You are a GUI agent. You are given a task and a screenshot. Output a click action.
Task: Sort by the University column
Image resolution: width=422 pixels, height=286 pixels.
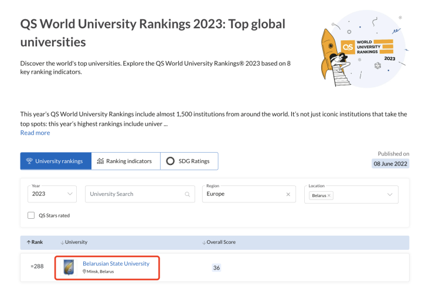tap(74, 242)
